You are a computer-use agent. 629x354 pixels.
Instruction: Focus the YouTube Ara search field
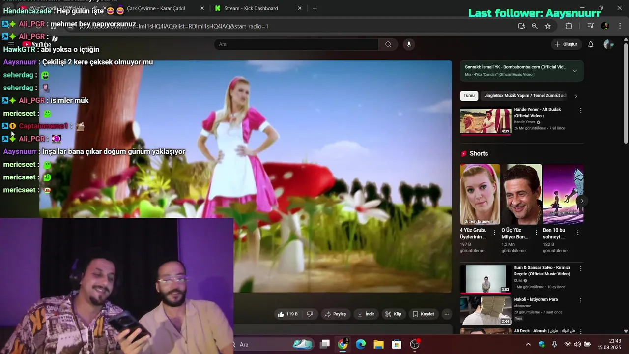(x=296, y=44)
